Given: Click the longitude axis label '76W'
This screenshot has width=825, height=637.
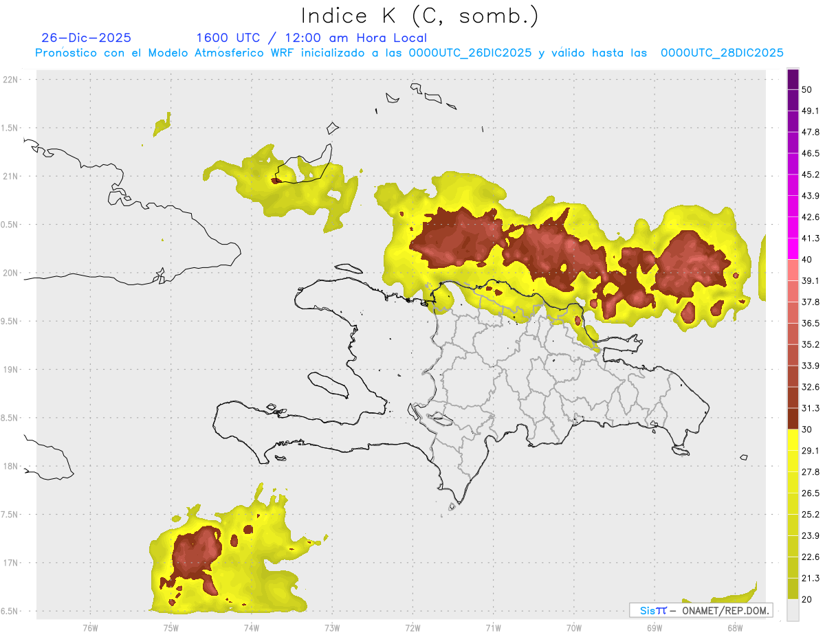Looking at the screenshot, I should point(90,628).
